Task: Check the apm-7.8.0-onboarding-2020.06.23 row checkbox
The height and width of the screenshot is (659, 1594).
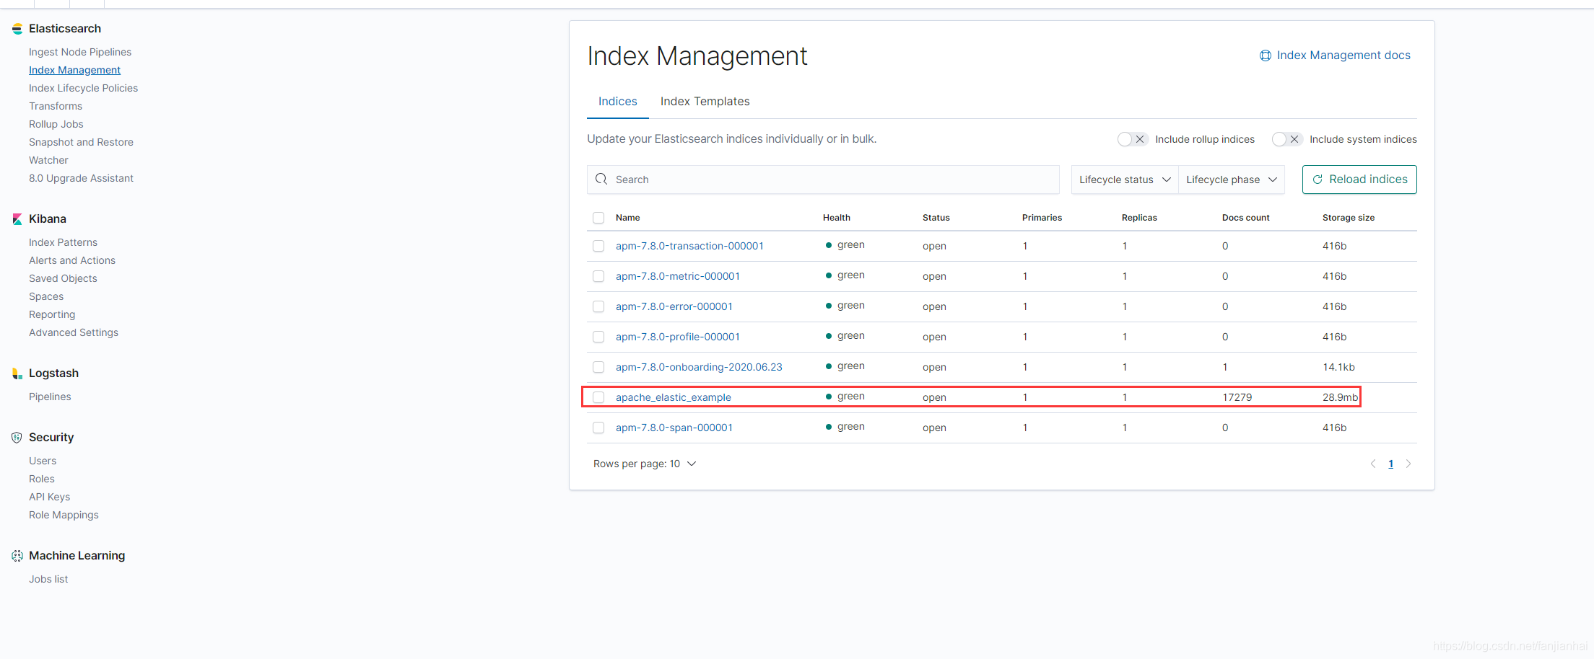Action: point(598,367)
